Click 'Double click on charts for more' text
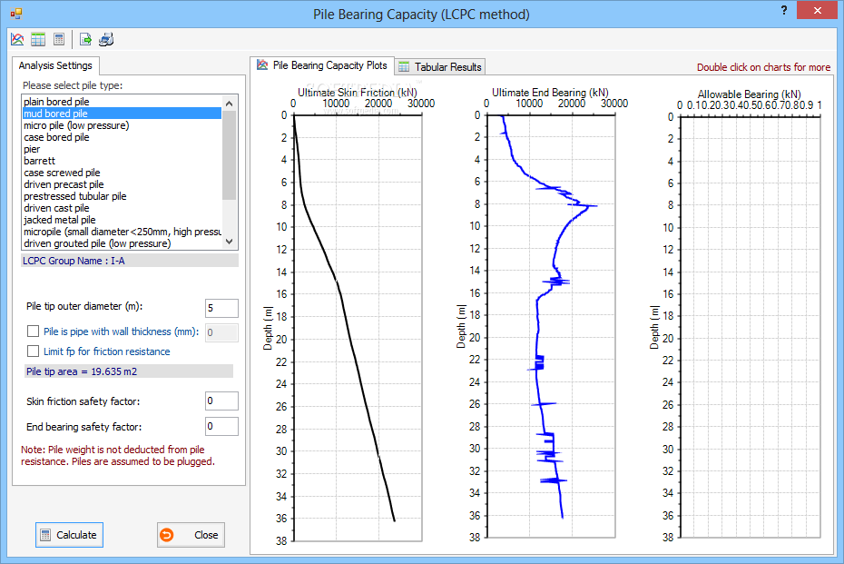Screen dimensions: 844x564 763,67
